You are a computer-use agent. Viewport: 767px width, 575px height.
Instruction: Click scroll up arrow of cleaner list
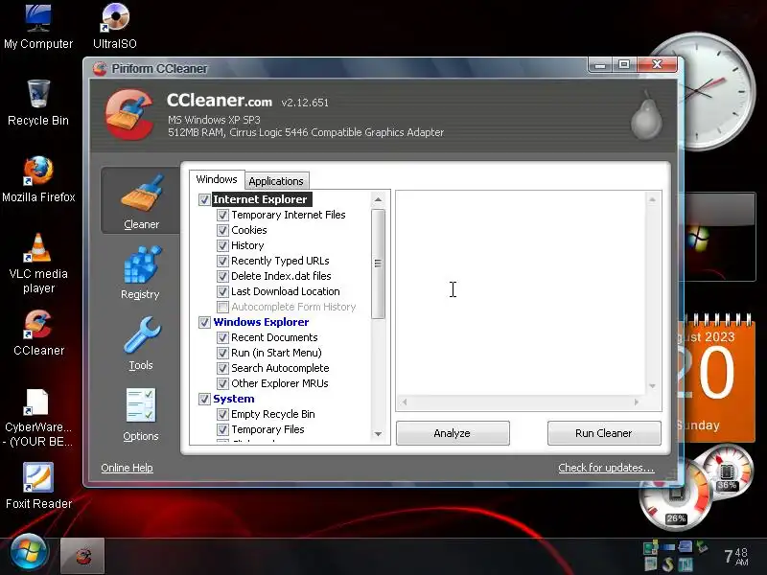(x=378, y=199)
